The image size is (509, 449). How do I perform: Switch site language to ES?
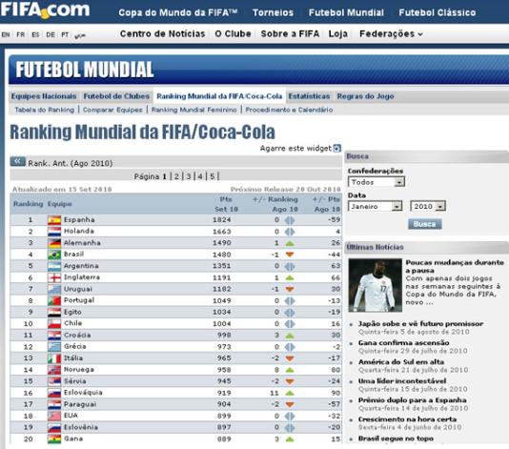click(x=35, y=34)
